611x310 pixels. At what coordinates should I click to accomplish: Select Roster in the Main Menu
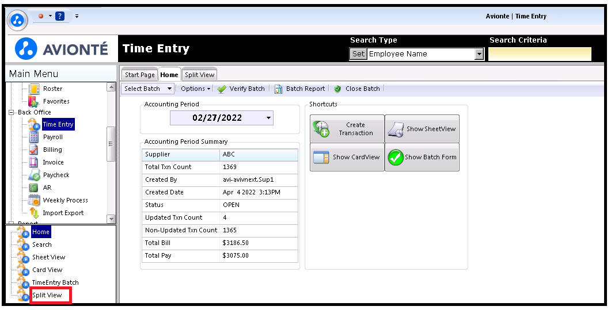click(52, 89)
